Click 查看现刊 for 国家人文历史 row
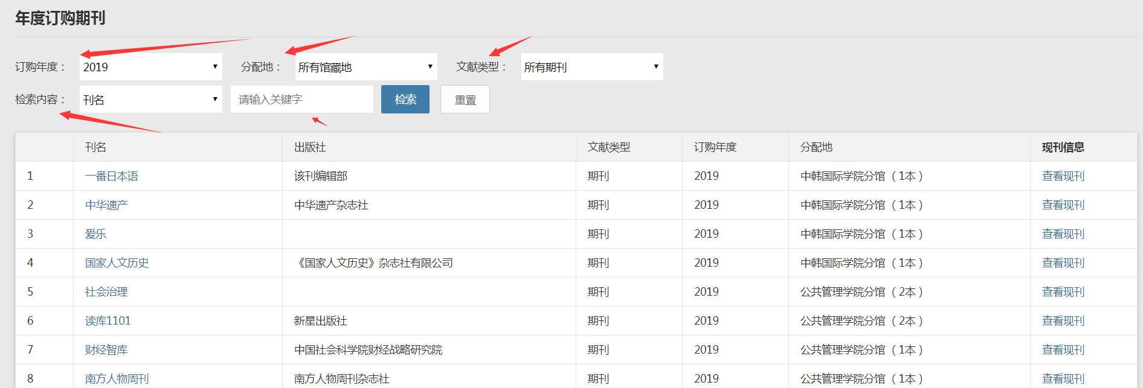Screen dimensions: 1143x388 (1063, 263)
